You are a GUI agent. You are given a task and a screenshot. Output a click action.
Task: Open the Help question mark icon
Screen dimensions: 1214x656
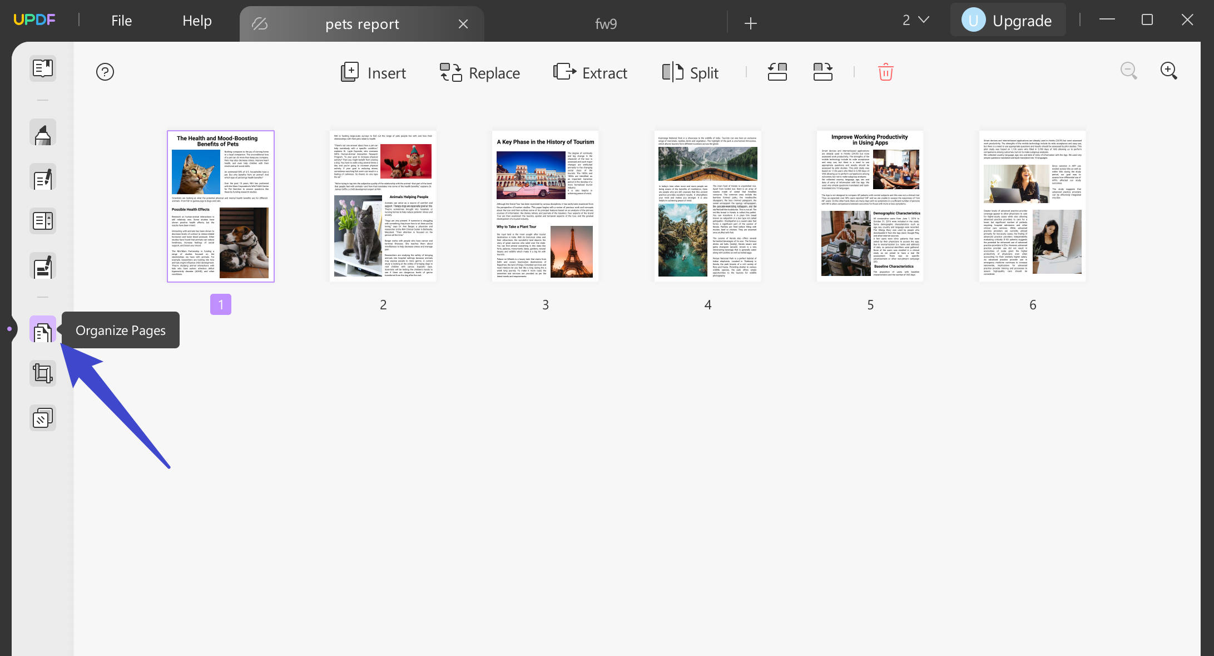pos(105,72)
